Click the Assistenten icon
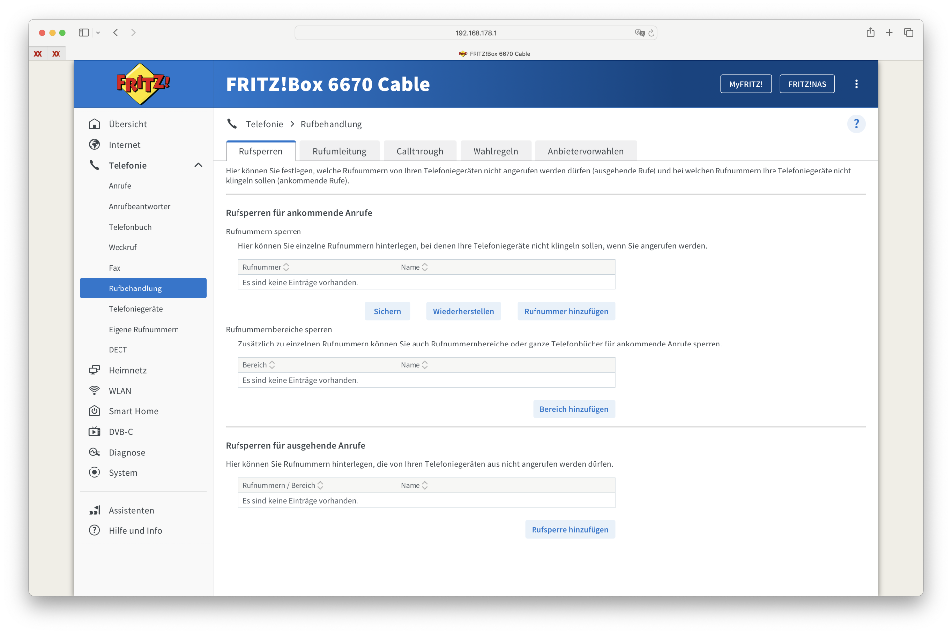Viewport: 952px width, 634px height. pyautogui.click(x=94, y=510)
